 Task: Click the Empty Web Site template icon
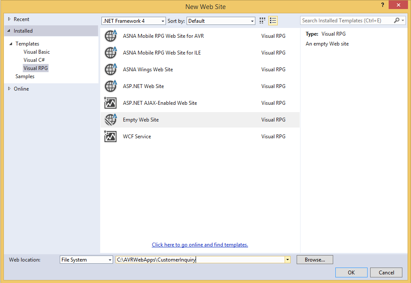click(x=110, y=120)
